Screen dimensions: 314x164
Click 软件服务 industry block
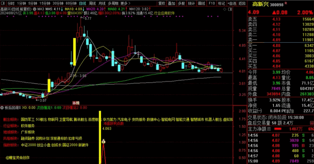pyautogui.click(x=28, y=126)
